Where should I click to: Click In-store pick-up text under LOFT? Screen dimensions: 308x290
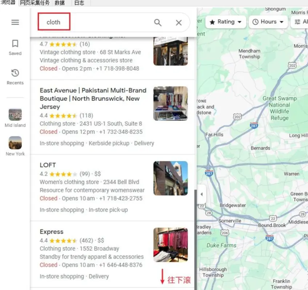[108, 210]
